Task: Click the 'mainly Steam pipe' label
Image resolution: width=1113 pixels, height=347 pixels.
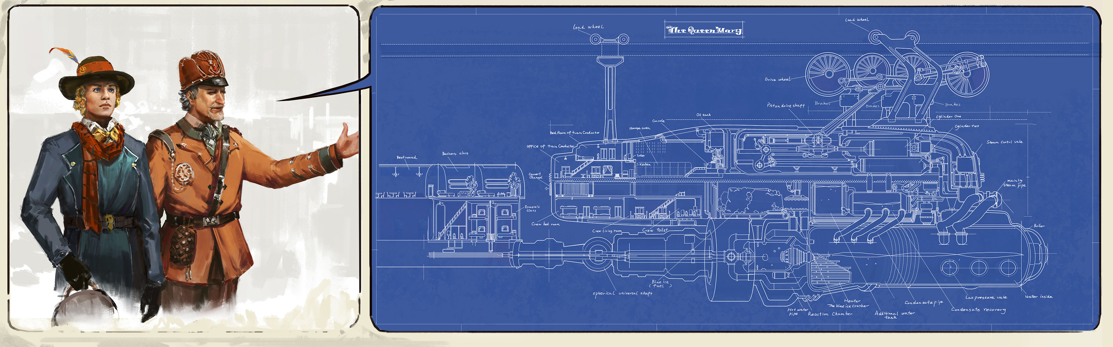Action: 1014,183
